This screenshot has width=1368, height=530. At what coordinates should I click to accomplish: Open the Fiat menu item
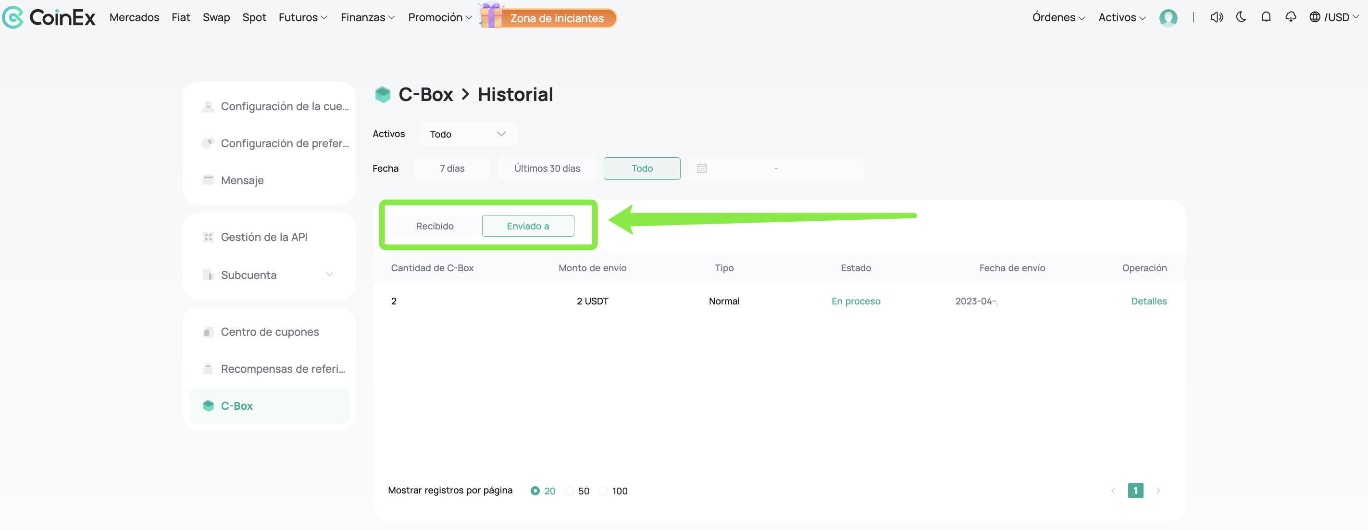pos(181,17)
